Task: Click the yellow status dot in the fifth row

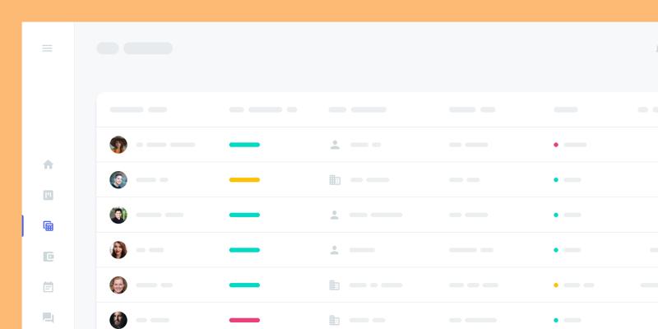Action: coord(556,285)
